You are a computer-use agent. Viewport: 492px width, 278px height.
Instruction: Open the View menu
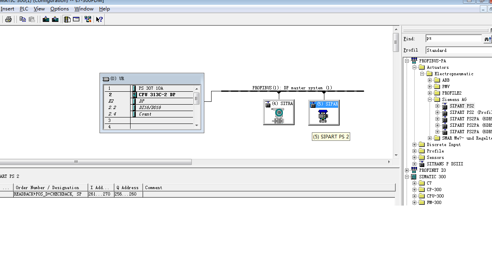[x=39, y=8]
